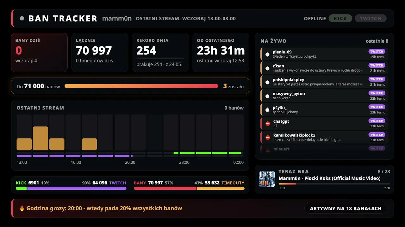Click the '0 banów' label in Ostatni Stream
This screenshot has width=405, height=227.
(x=234, y=108)
